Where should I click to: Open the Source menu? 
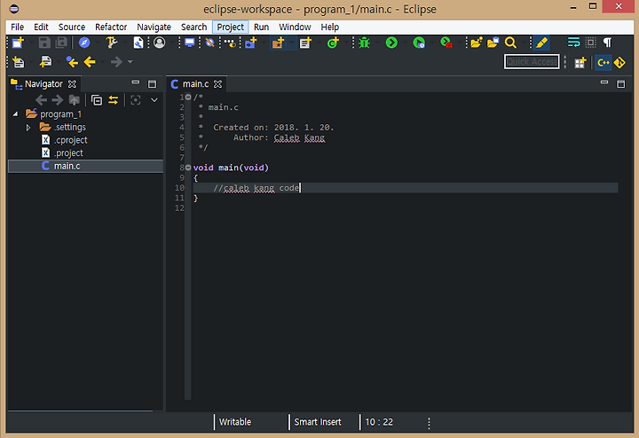[x=72, y=27]
